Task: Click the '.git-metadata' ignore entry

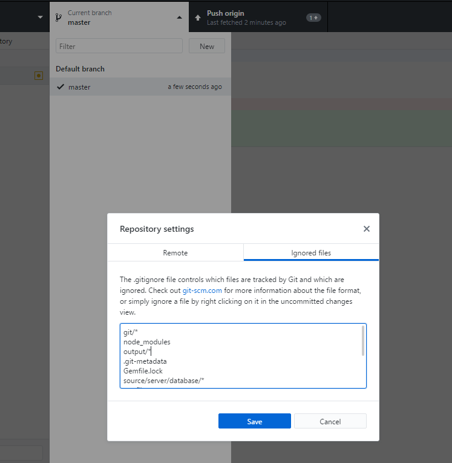Action: [145, 361]
